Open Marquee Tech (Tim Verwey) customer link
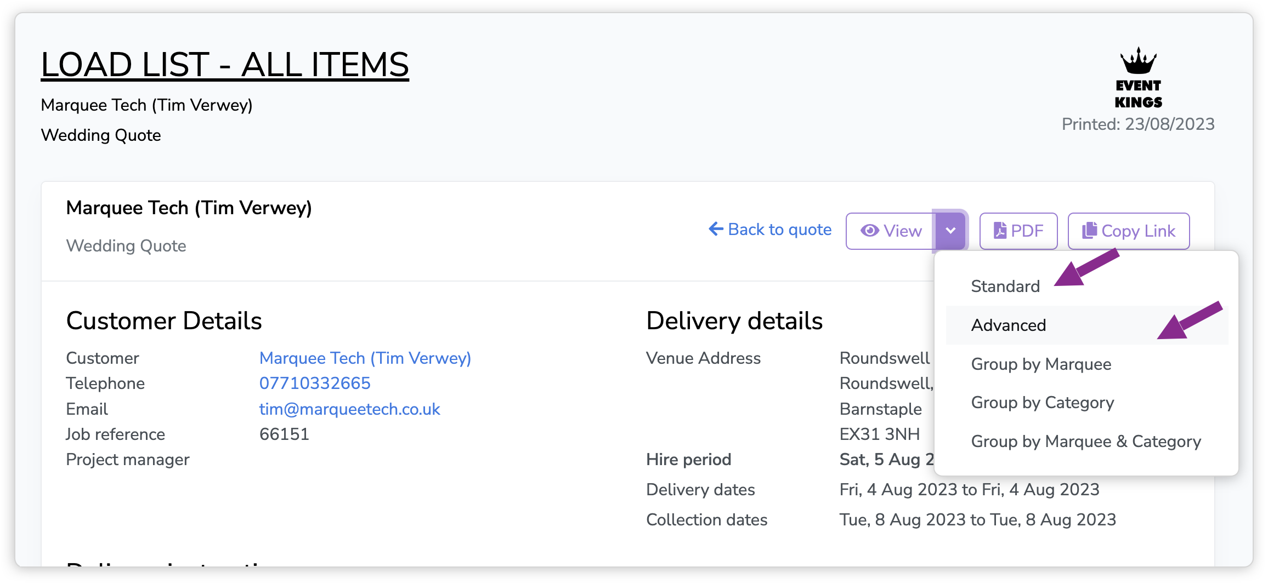The width and height of the screenshot is (1268, 584). tap(365, 358)
